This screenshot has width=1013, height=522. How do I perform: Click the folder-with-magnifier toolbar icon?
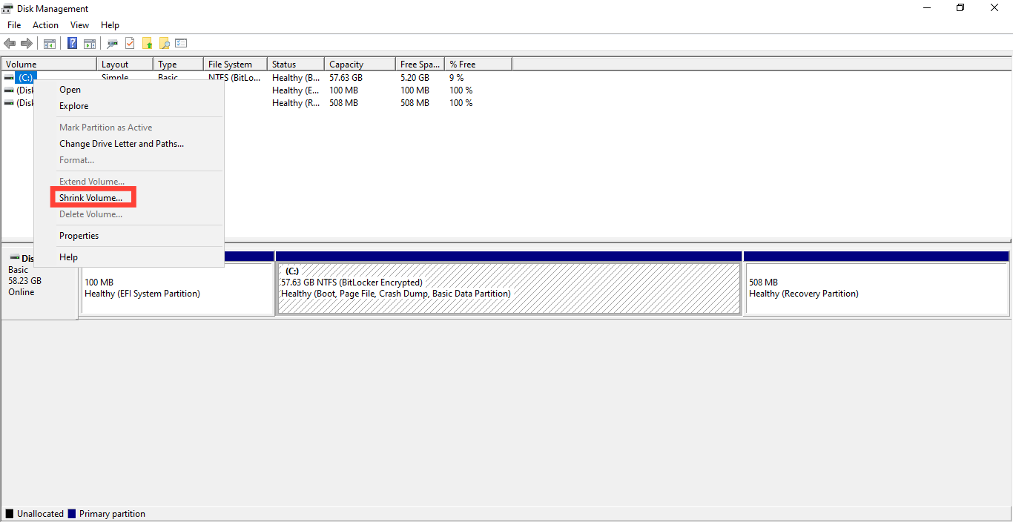(x=165, y=43)
